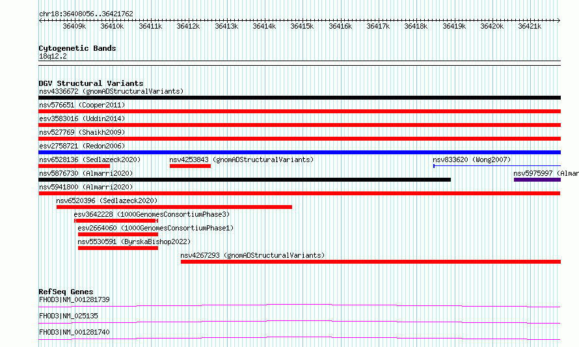This screenshot has height=347, width=579.
Task: Click the 36409k ruler tick label
Action: click(x=74, y=26)
